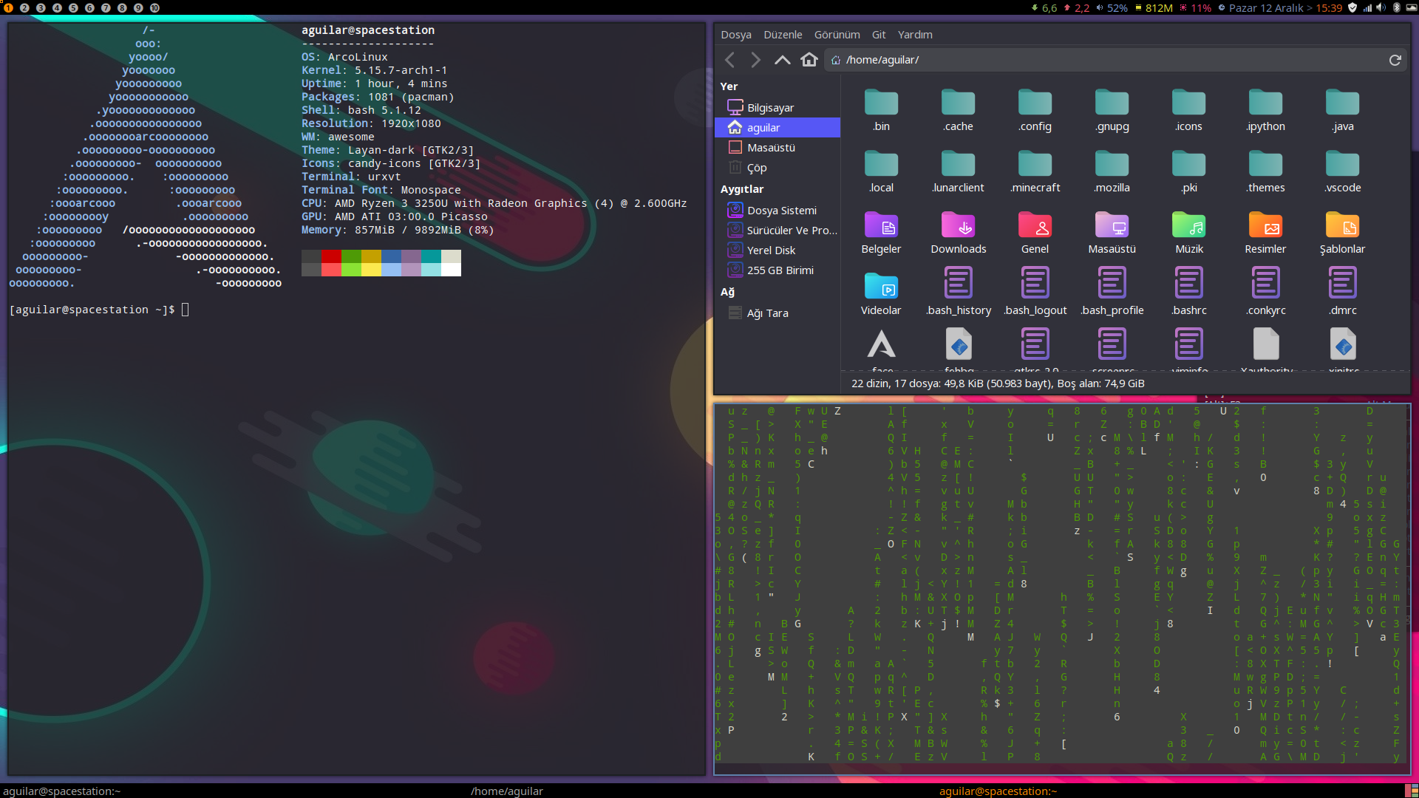
Task: Click the back navigation arrow
Action: pos(730,60)
